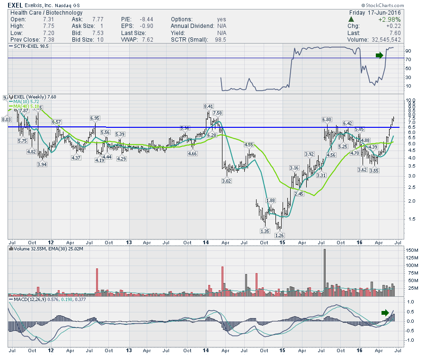Select the SCTR-EXEL 98.5 legend label
Image resolution: width=426 pixels, height=355 pixels.
[x=28, y=47]
